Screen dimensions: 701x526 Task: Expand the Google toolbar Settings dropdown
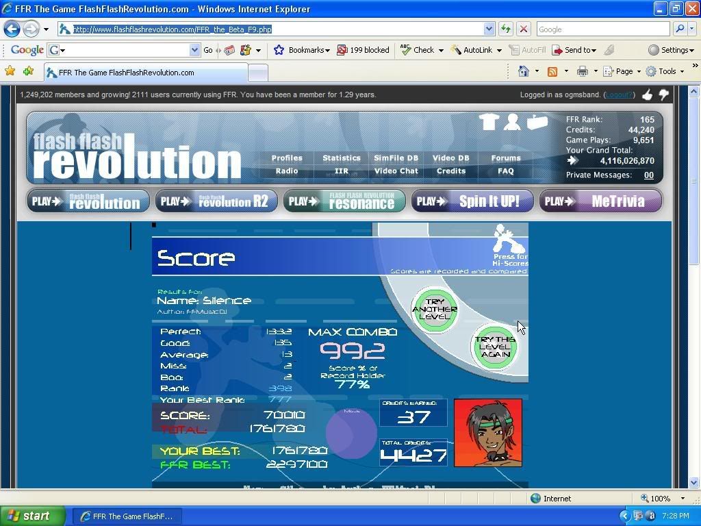(671, 50)
